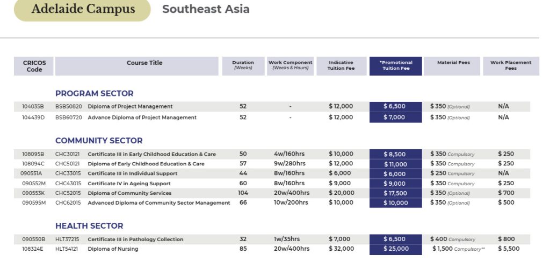The height and width of the screenshot is (269, 550).
Task: Click CRICOS code 090551A
Action: pyautogui.click(x=31, y=174)
